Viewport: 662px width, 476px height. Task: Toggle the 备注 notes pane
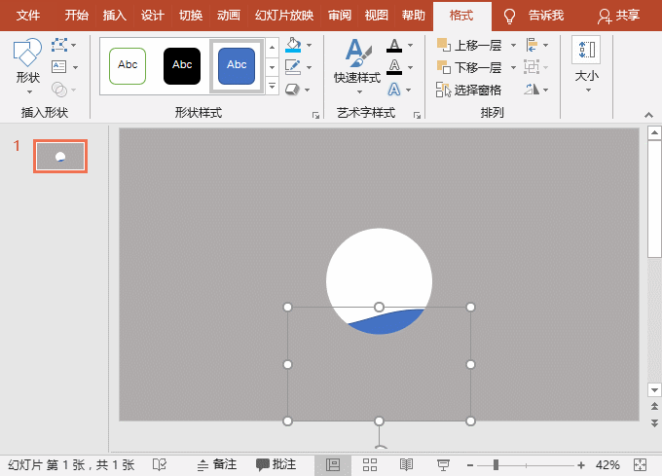click(217, 465)
